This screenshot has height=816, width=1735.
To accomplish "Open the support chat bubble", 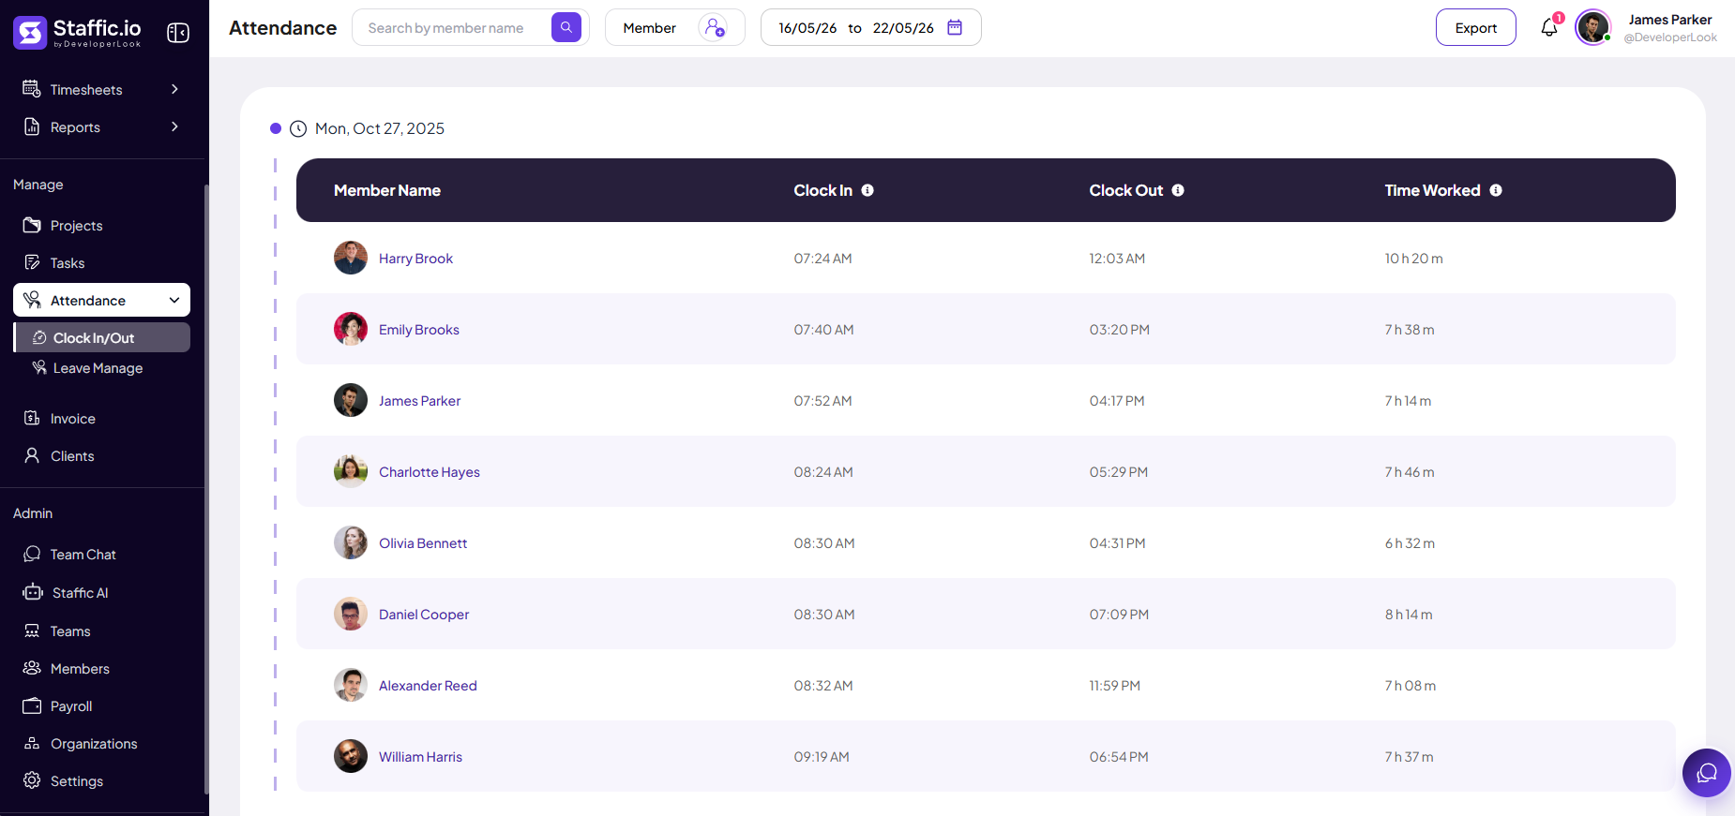I will pyautogui.click(x=1707, y=773).
